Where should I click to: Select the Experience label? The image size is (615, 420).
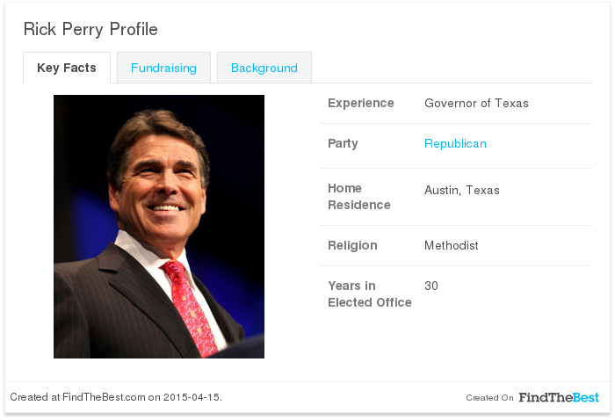click(x=360, y=103)
